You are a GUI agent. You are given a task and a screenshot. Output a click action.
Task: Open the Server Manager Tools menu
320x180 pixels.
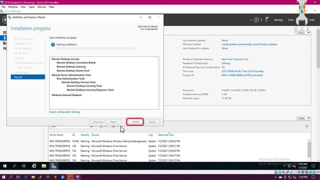(291, 20)
